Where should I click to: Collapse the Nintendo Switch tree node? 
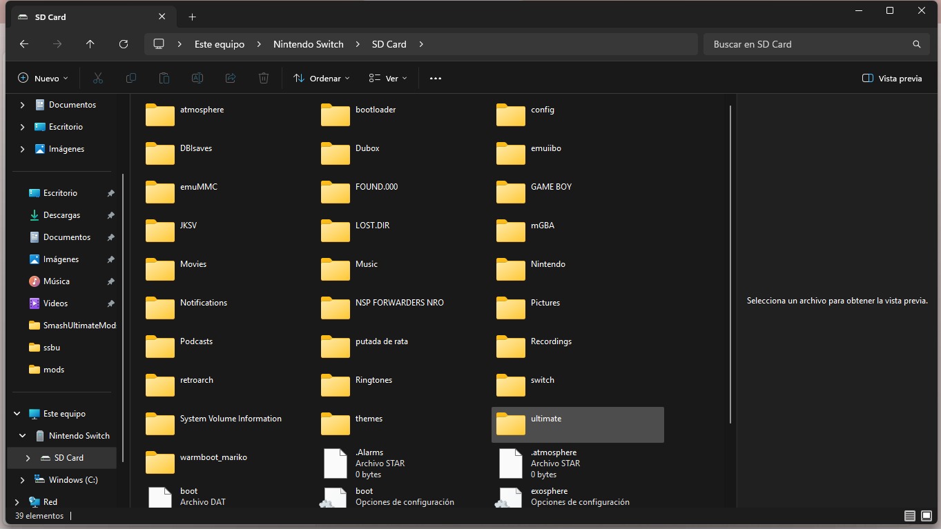point(23,436)
